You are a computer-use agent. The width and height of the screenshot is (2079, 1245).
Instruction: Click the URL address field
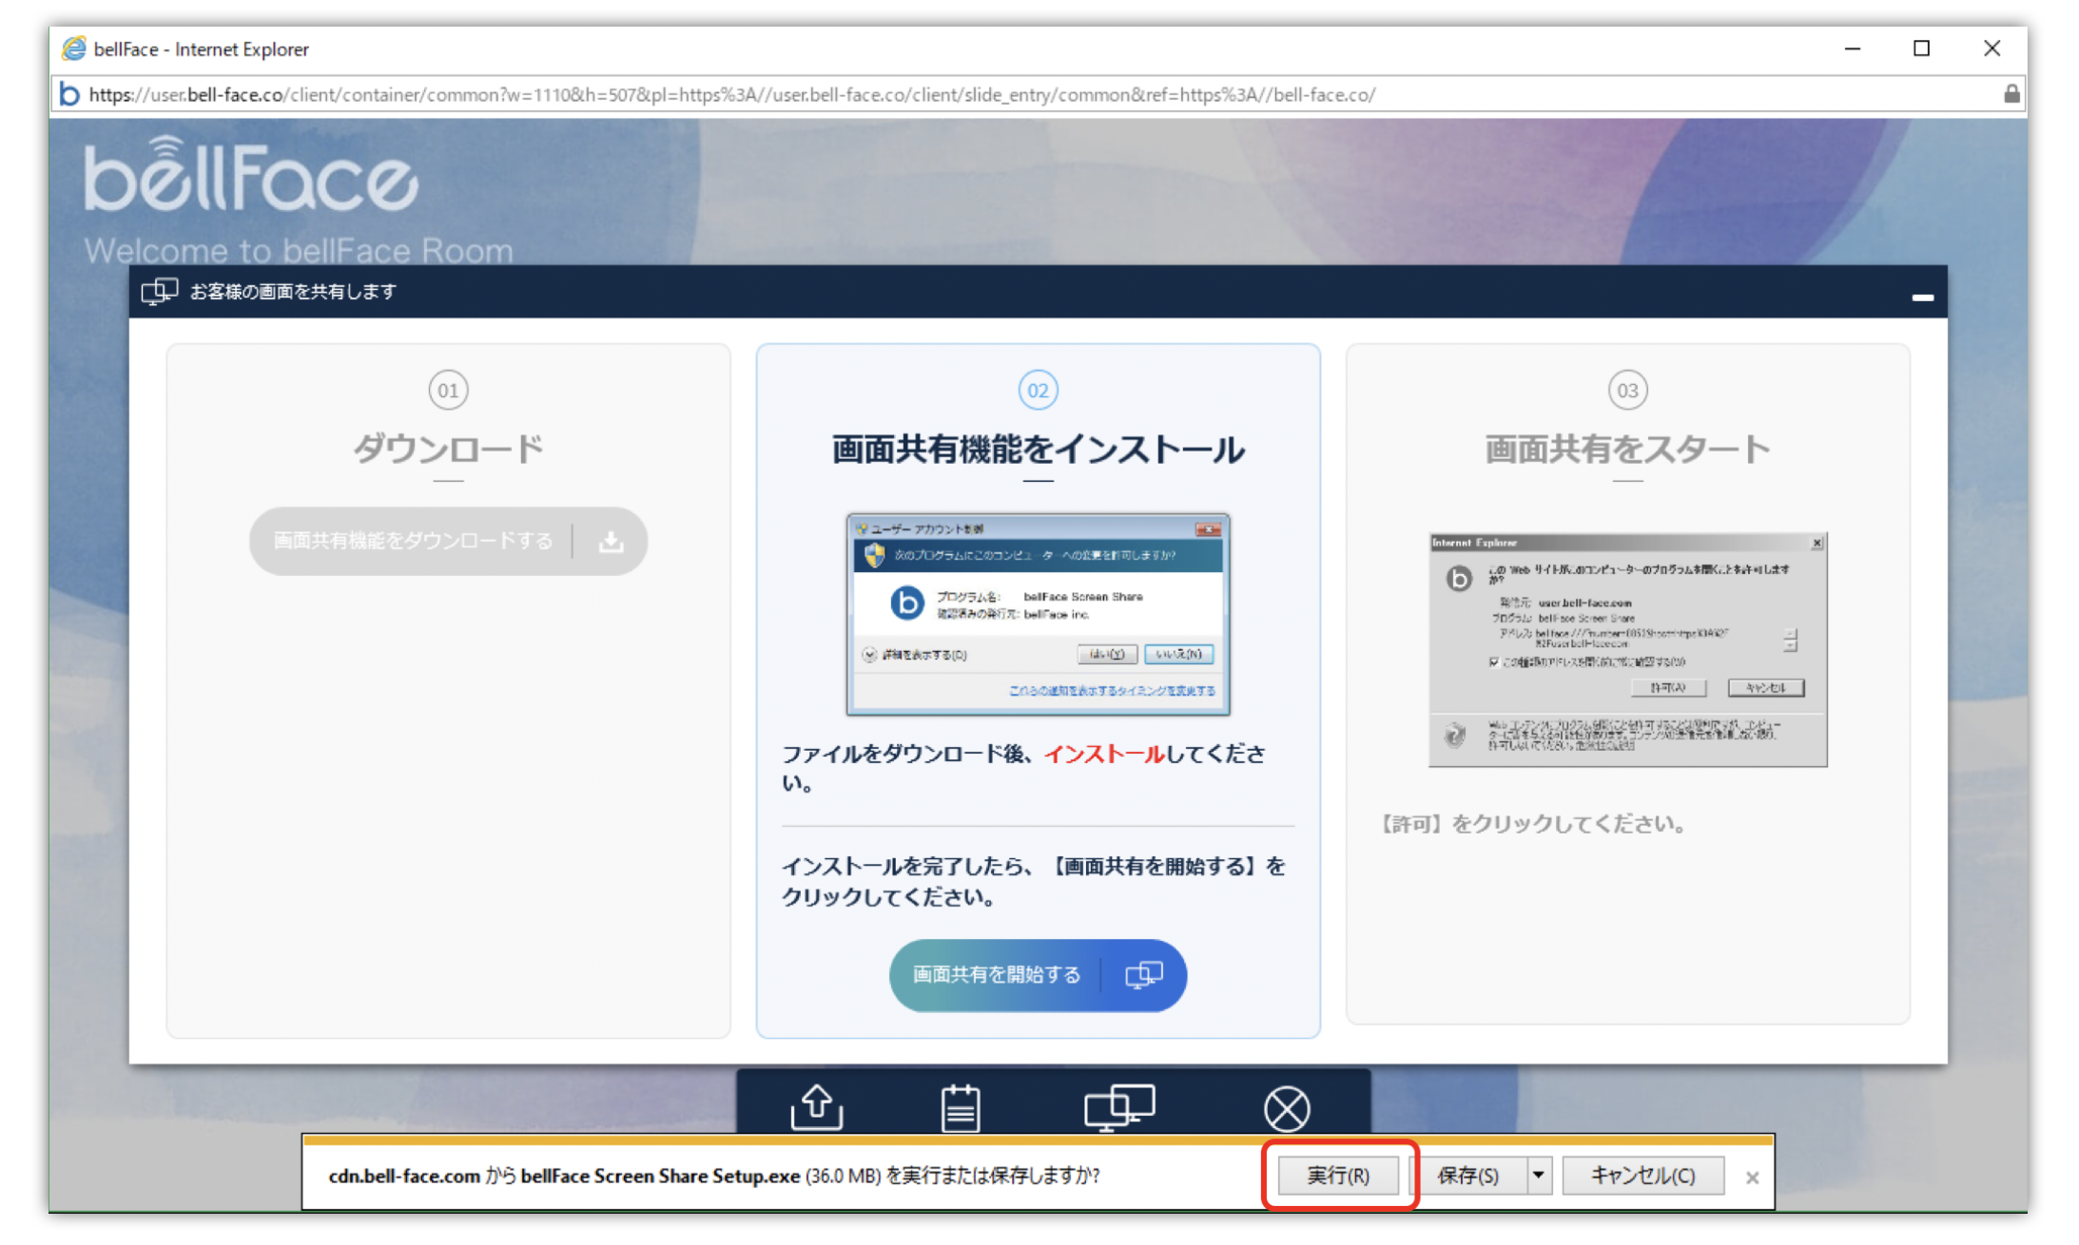pyautogui.click(x=1037, y=94)
